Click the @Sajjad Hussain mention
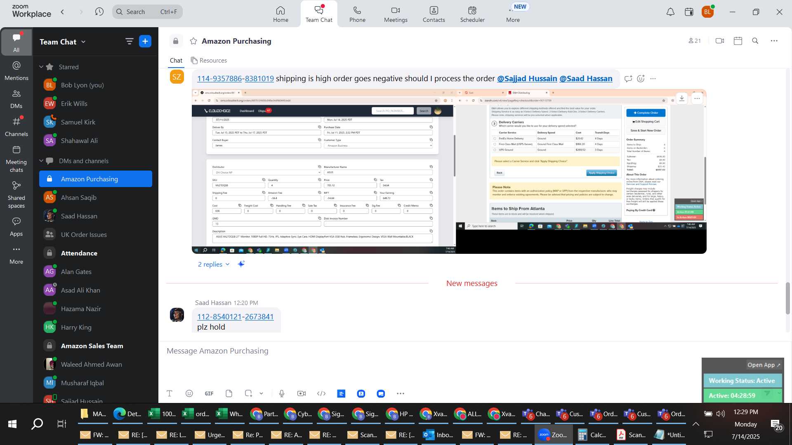The height and width of the screenshot is (445, 792). click(x=527, y=78)
